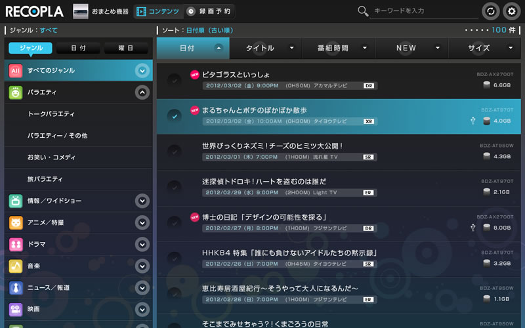The height and width of the screenshot is (328, 525).
Task: Click DR mode badge on ピタゴラスといっしょ
Action: pyautogui.click(x=369, y=86)
